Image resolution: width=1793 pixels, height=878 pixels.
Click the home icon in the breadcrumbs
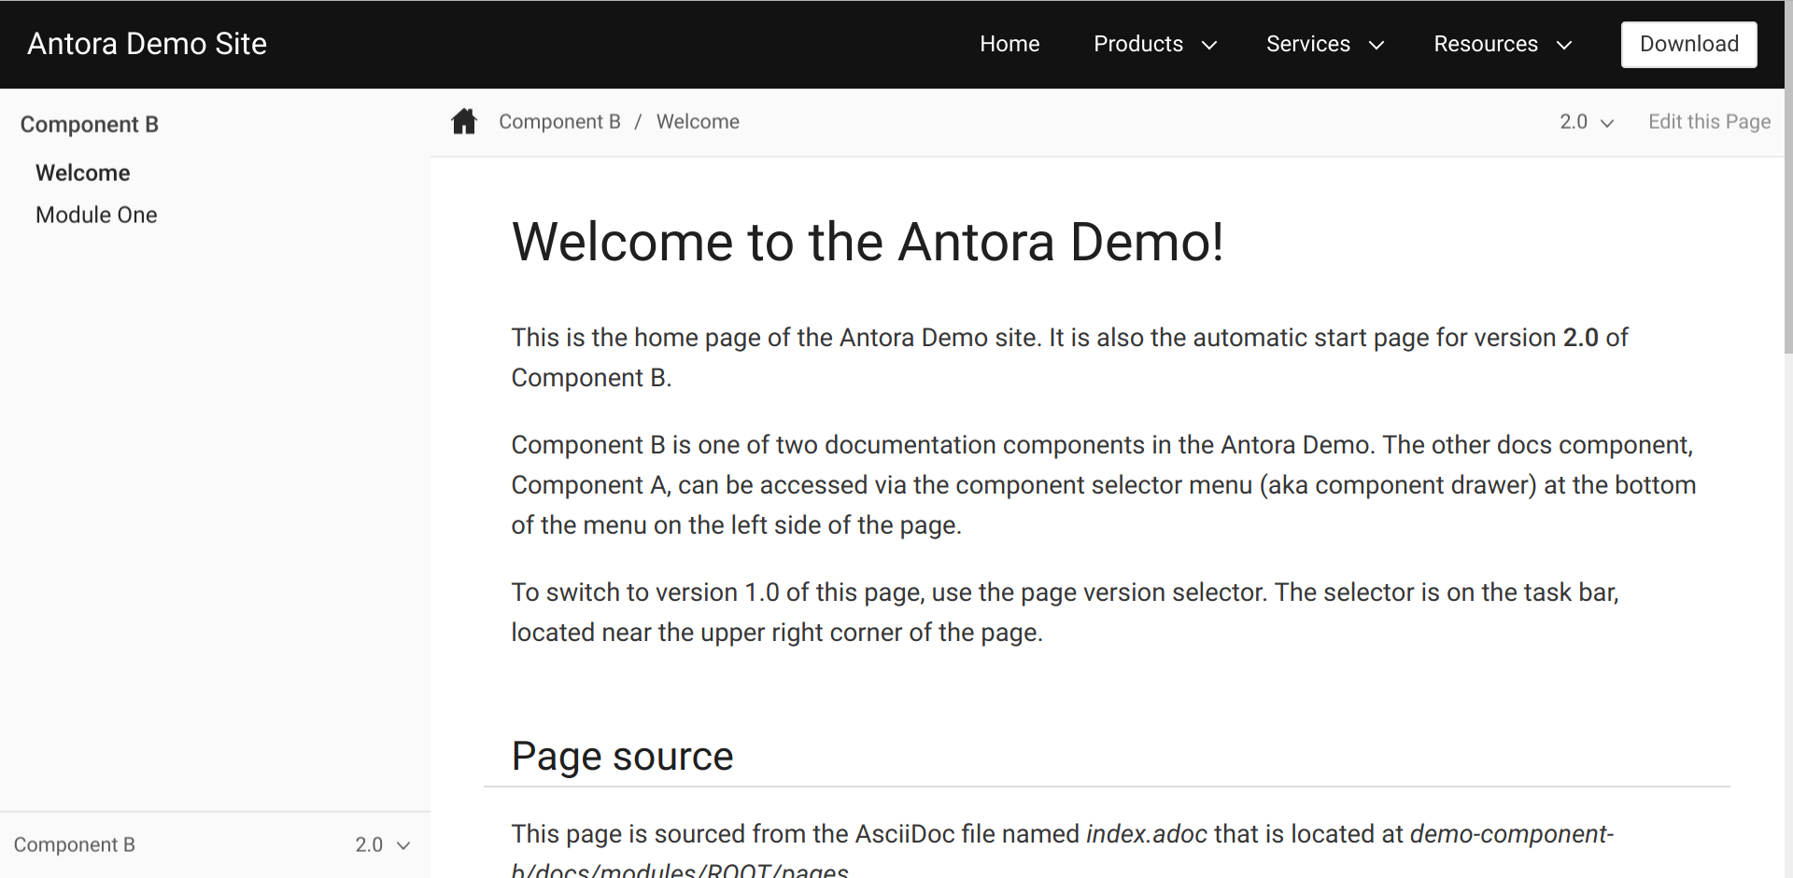464,121
